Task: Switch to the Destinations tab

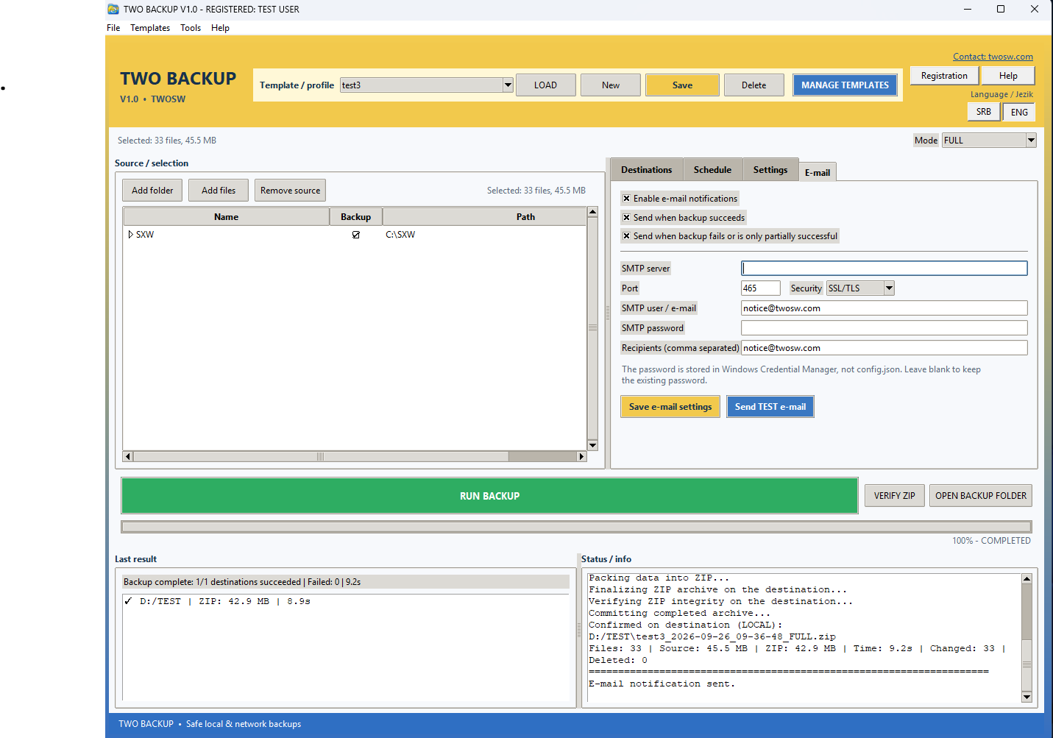Action: [647, 170]
